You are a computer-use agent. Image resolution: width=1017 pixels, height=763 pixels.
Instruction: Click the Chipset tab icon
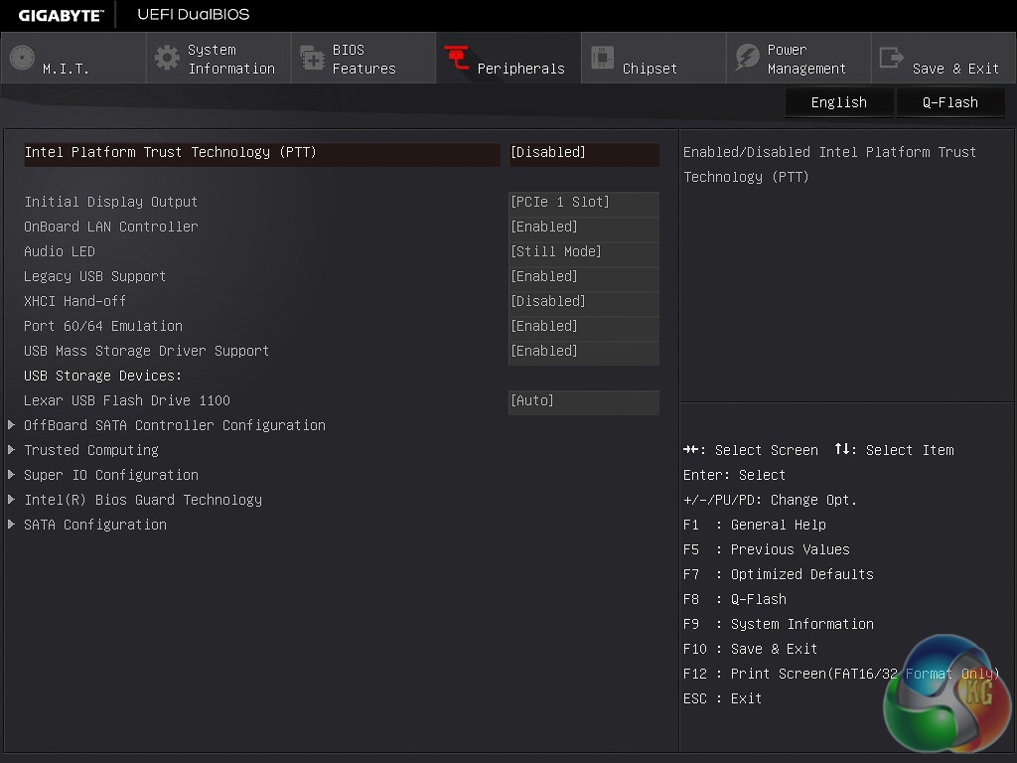click(602, 58)
